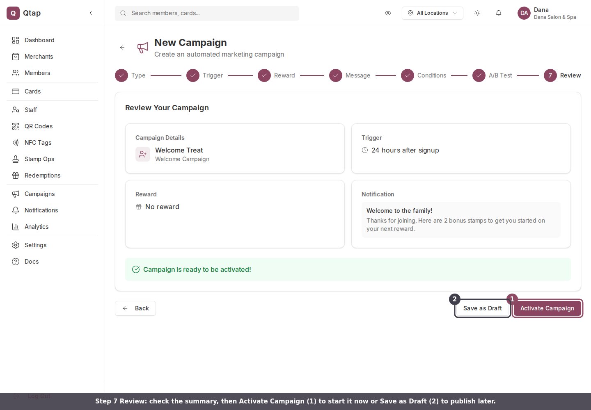Viewport: 591px width, 410px height.
Task: Open the Staff page
Action: 52,110
